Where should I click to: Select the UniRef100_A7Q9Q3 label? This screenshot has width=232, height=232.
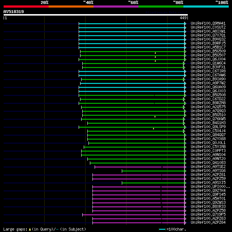(208, 111)
